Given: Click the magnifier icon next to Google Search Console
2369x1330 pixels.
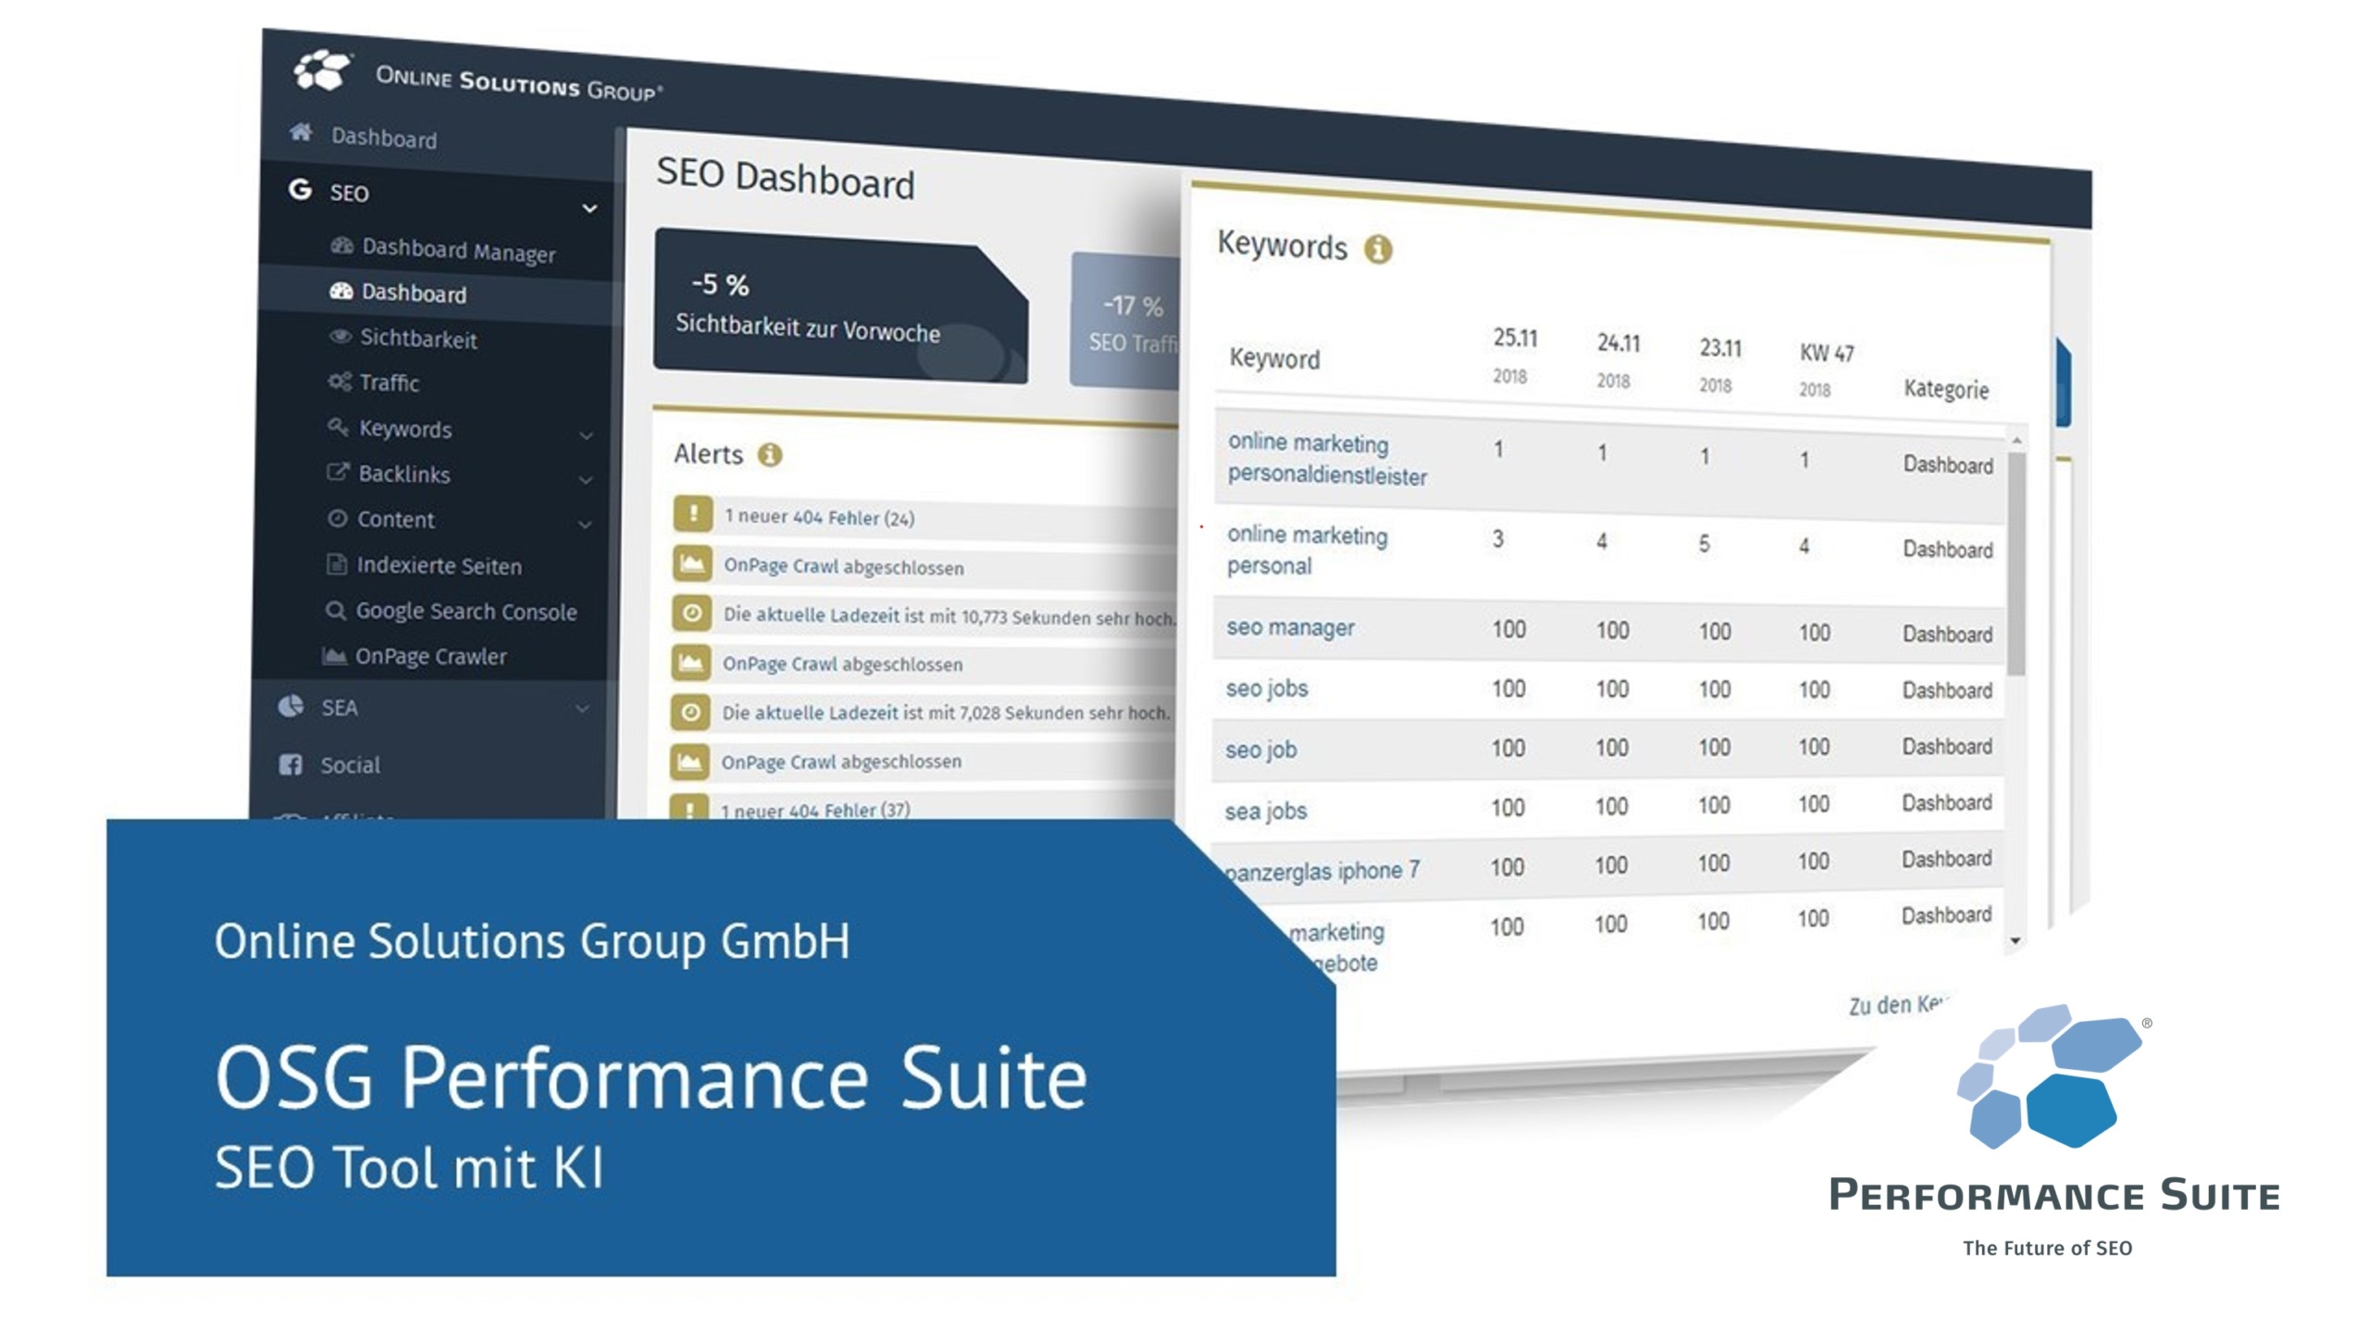Looking at the screenshot, I should [335, 610].
